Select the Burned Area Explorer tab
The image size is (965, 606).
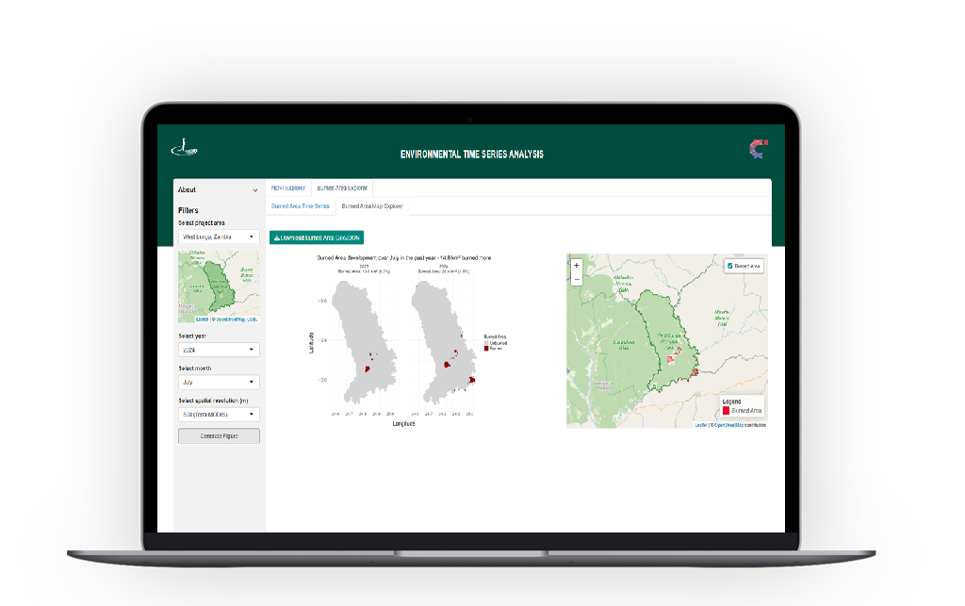pos(342,188)
